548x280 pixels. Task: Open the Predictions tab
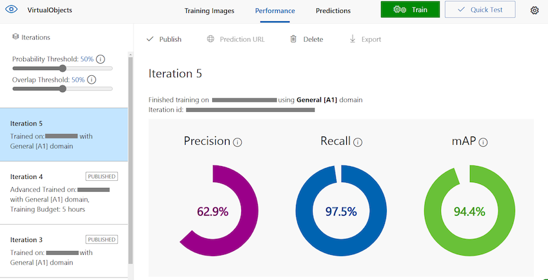point(333,11)
